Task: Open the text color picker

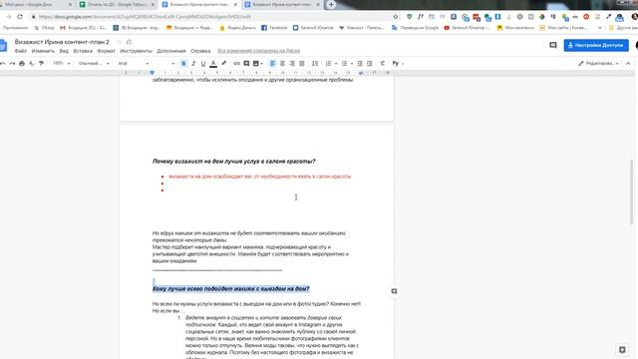Action: click(213, 64)
